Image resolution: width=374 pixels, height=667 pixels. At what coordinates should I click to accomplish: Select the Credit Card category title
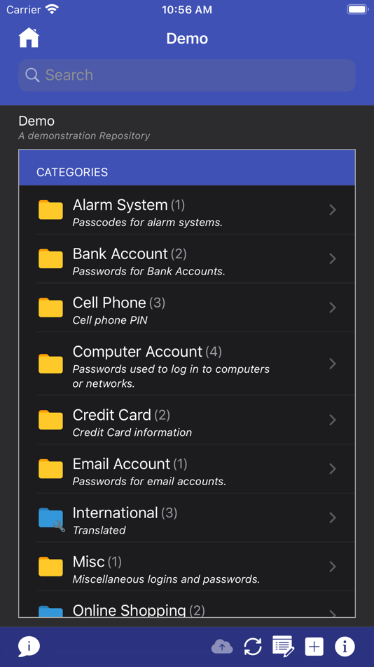[111, 415]
